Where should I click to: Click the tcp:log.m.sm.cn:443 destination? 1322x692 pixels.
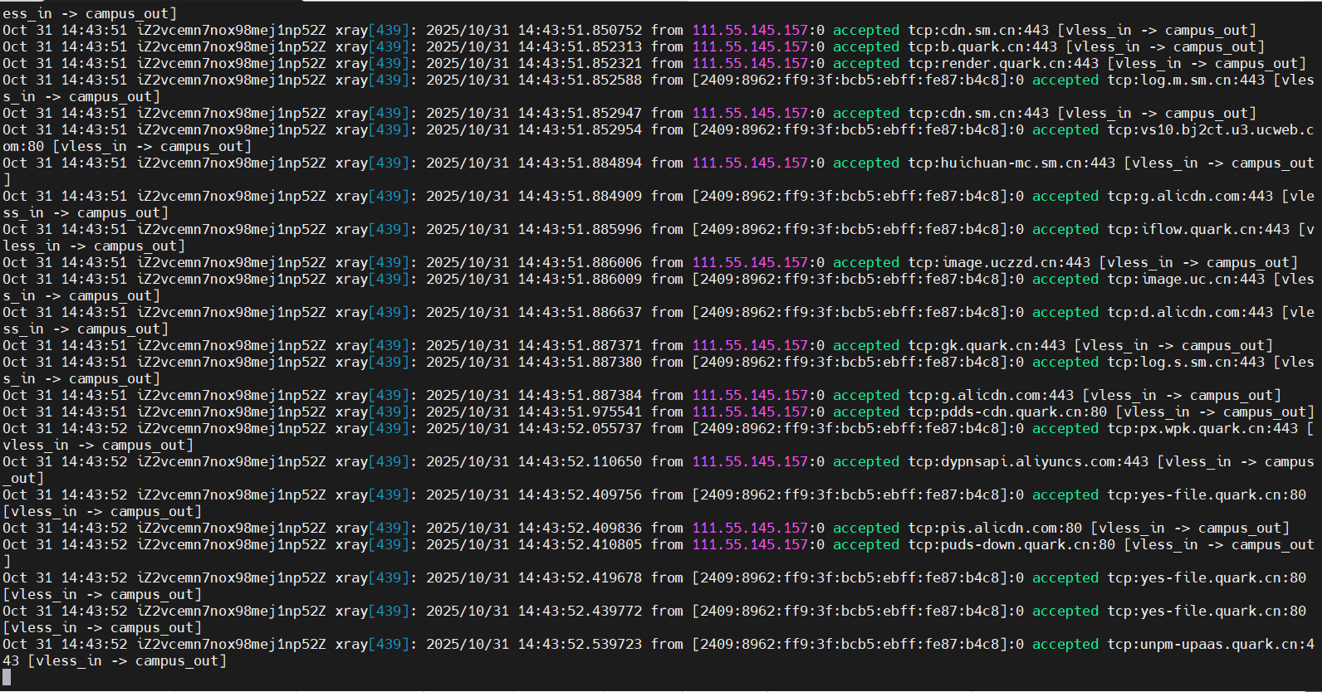click(1186, 80)
